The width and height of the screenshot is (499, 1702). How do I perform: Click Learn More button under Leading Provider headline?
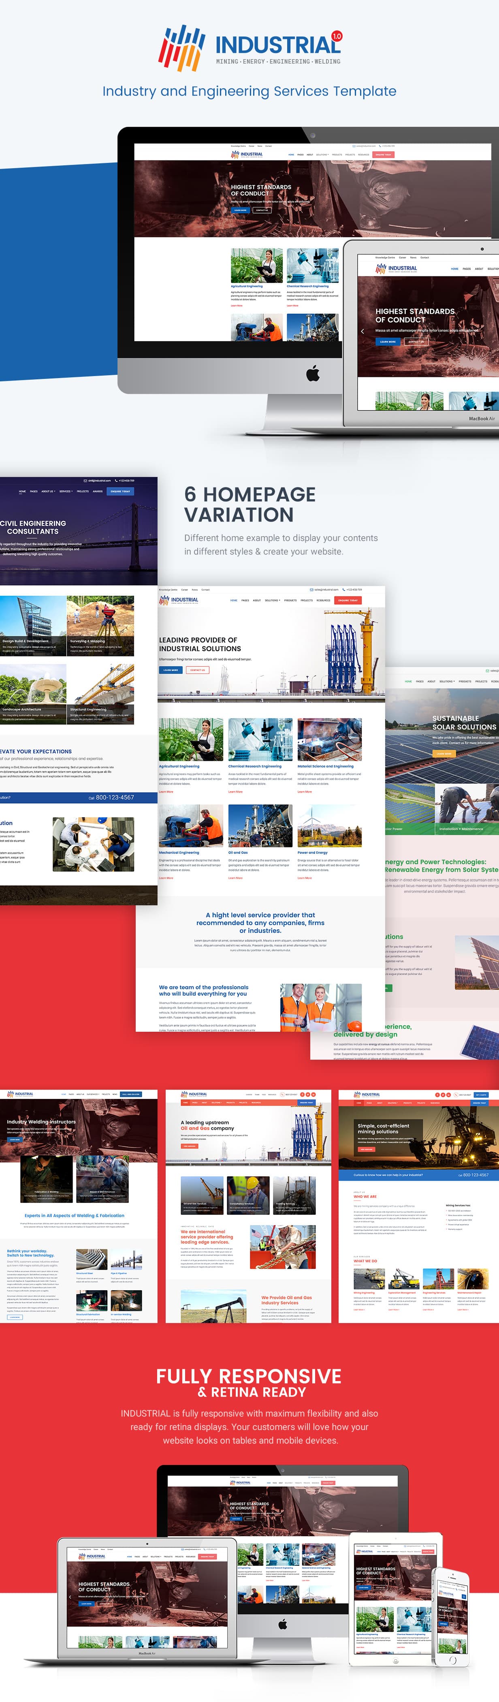click(171, 670)
